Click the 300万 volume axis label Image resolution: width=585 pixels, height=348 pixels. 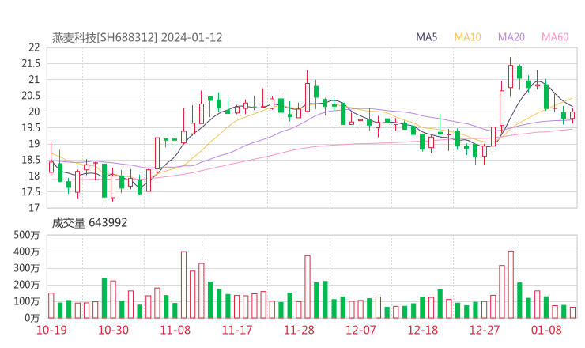[x=27, y=268]
